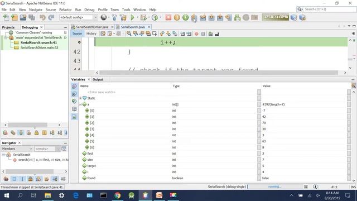Open the Profile menu
The height and width of the screenshot is (201, 357).
[103, 9]
